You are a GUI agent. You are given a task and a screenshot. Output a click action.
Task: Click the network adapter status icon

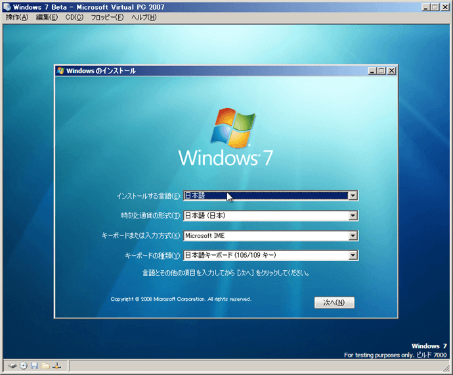click(x=56, y=365)
